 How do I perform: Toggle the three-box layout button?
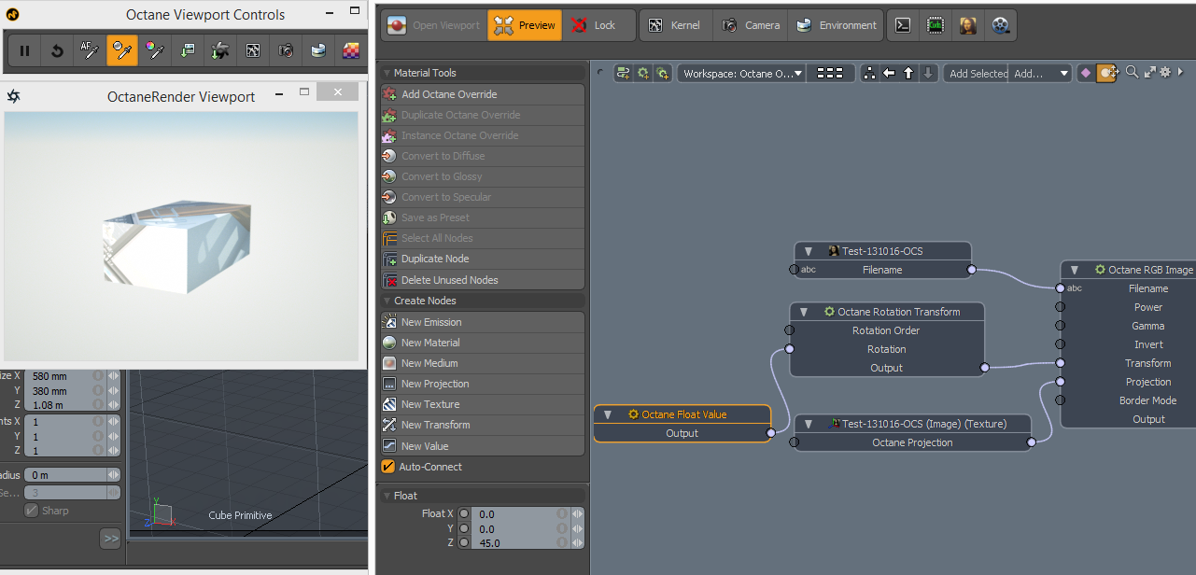[x=830, y=73]
